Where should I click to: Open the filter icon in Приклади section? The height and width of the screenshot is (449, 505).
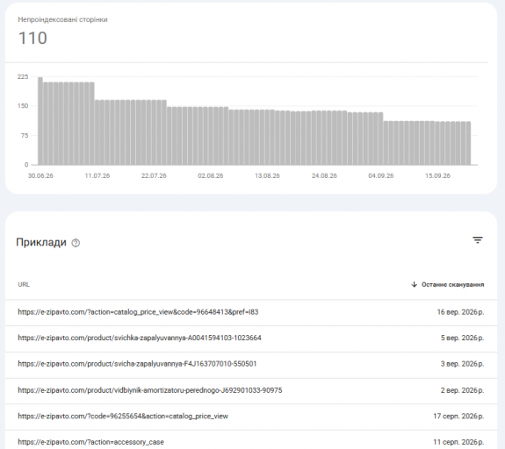pos(477,240)
